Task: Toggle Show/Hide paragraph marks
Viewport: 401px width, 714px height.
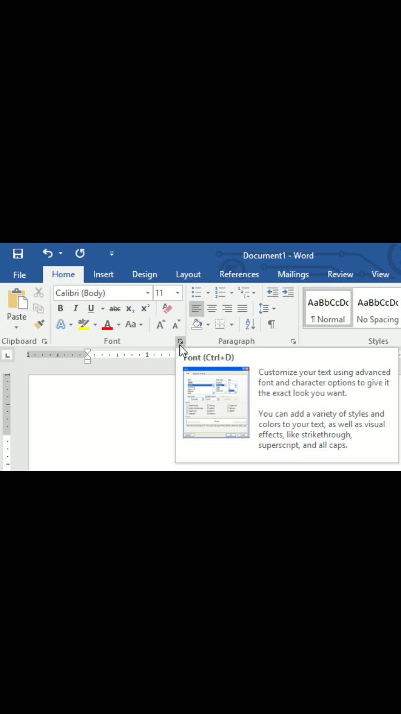Action: pos(271,324)
